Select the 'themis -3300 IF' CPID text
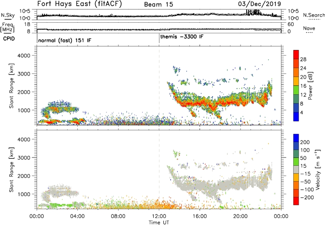Screen dimensions: 325x225 [x=182, y=37]
